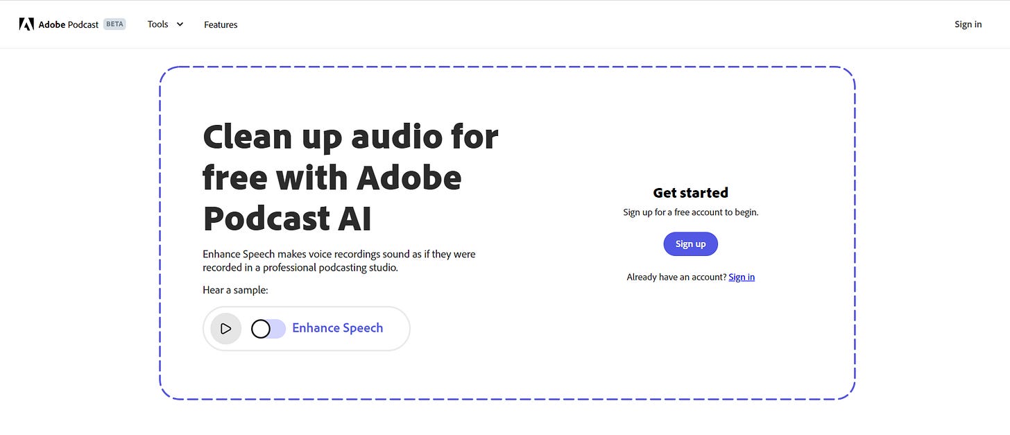Click Sign in in the top navigation

[968, 24]
